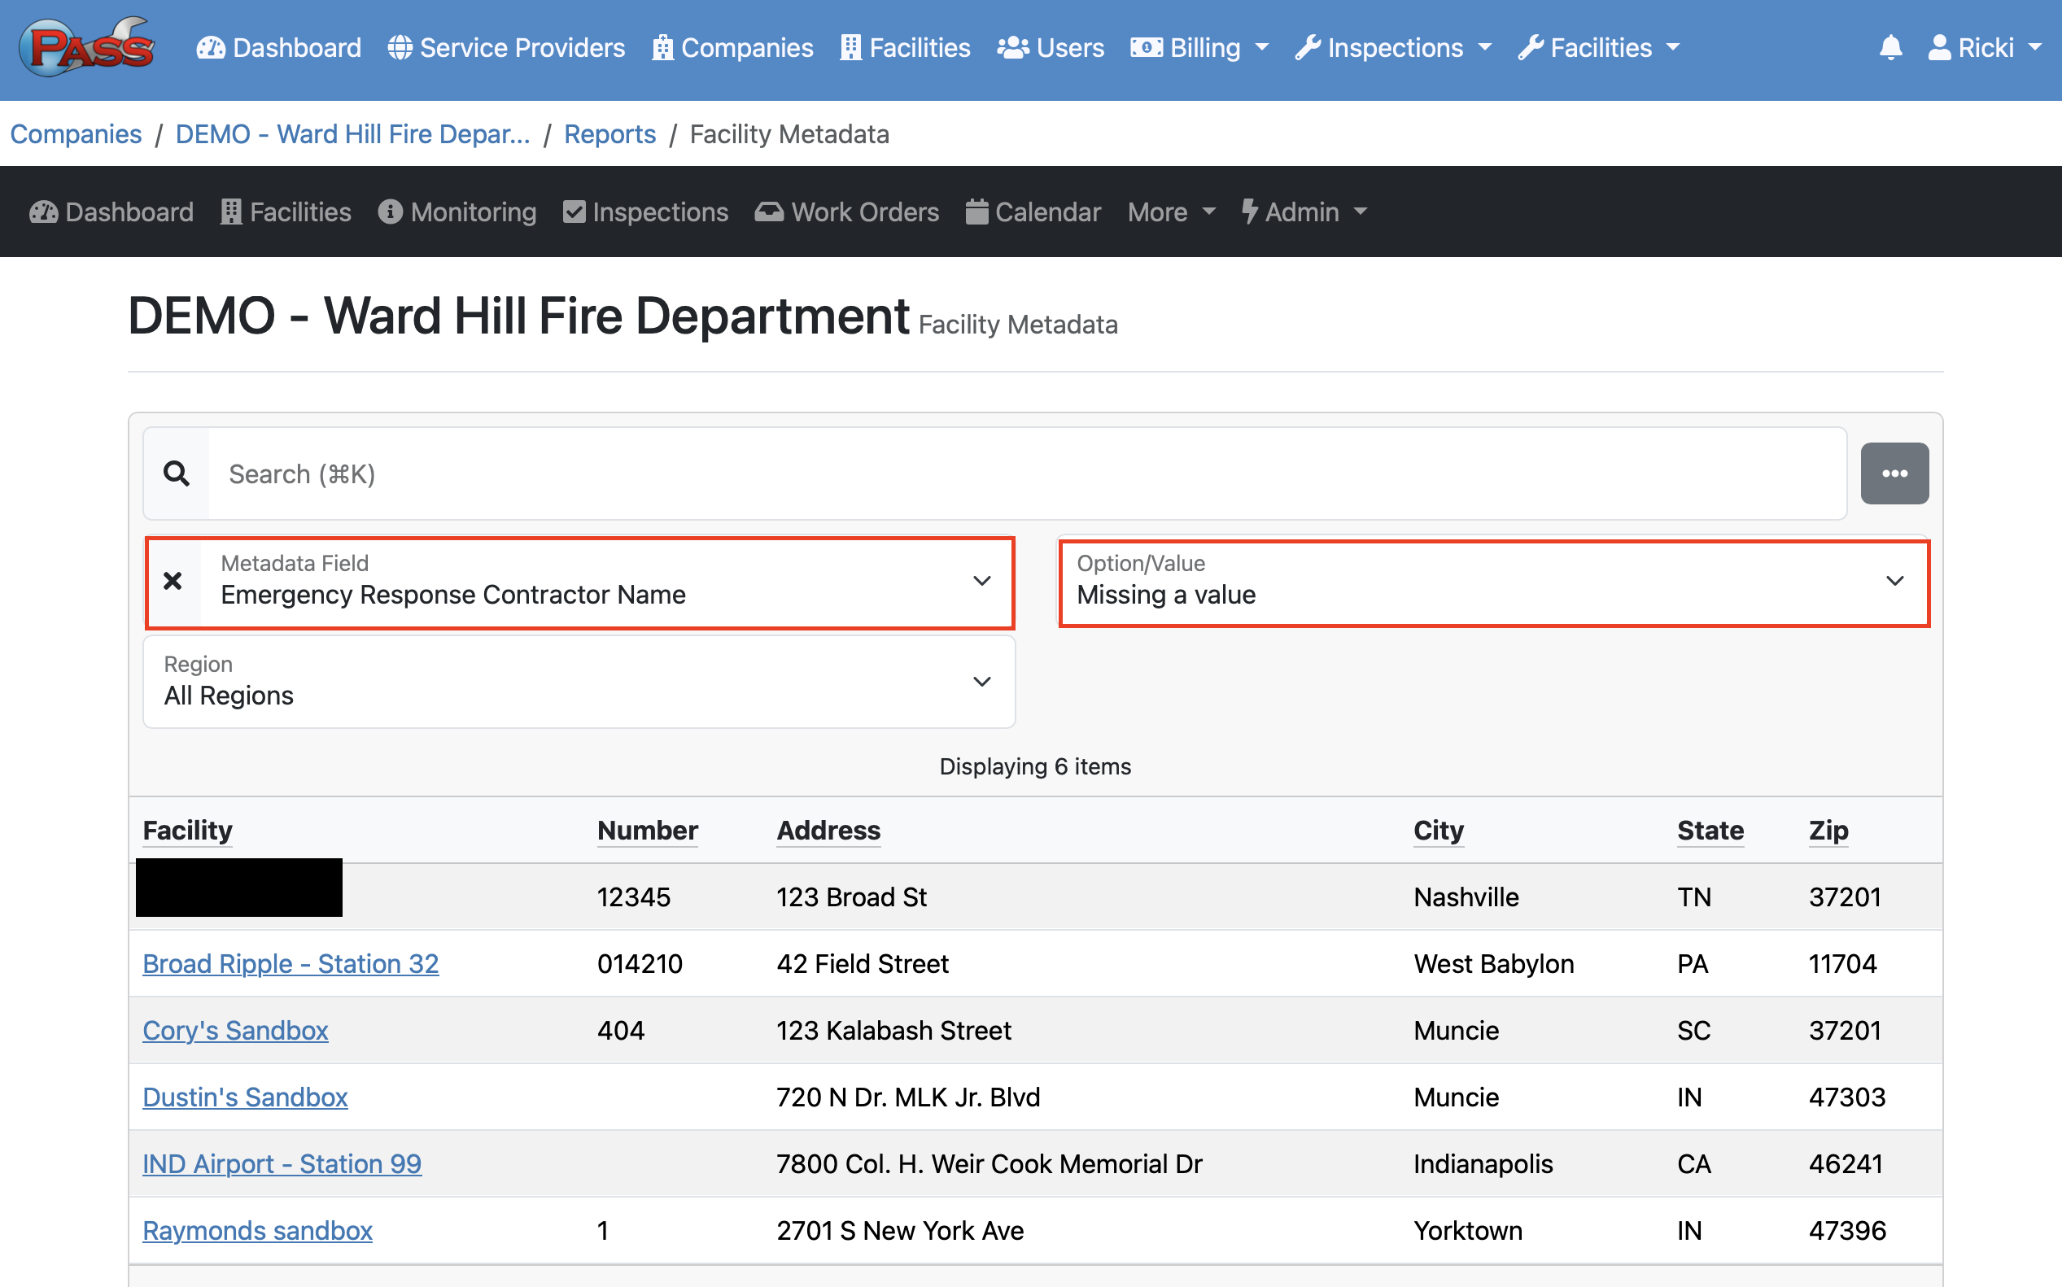
Task: Open Monitoring in dark navbar
Action: pyautogui.click(x=458, y=212)
